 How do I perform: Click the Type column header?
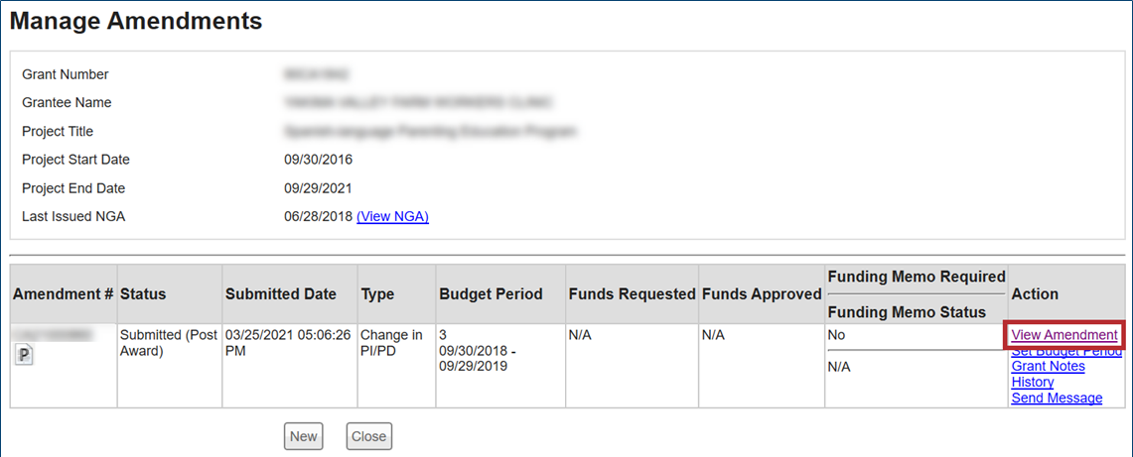[x=377, y=293]
